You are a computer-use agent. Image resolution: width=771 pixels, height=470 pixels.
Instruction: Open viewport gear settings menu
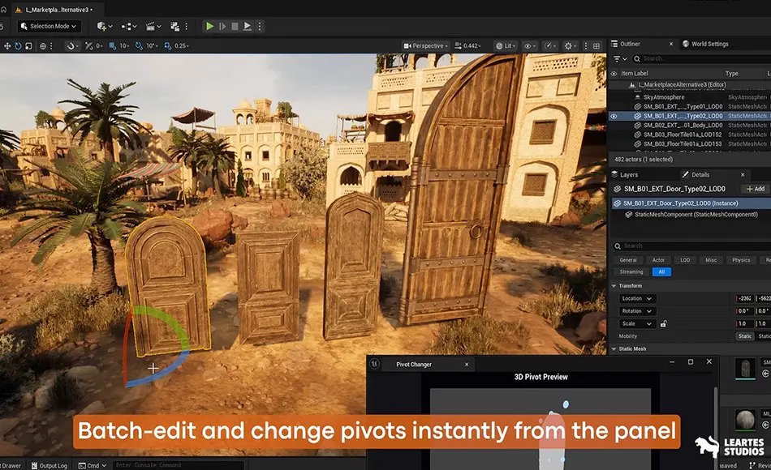(x=571, y=45)
